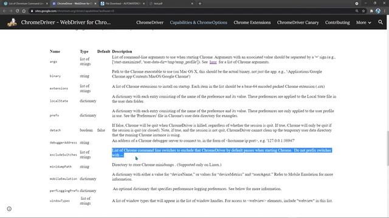The height and width of the screenshot is (218, 389).
Task: Open the browser home page
Action: tap(24, 11)
